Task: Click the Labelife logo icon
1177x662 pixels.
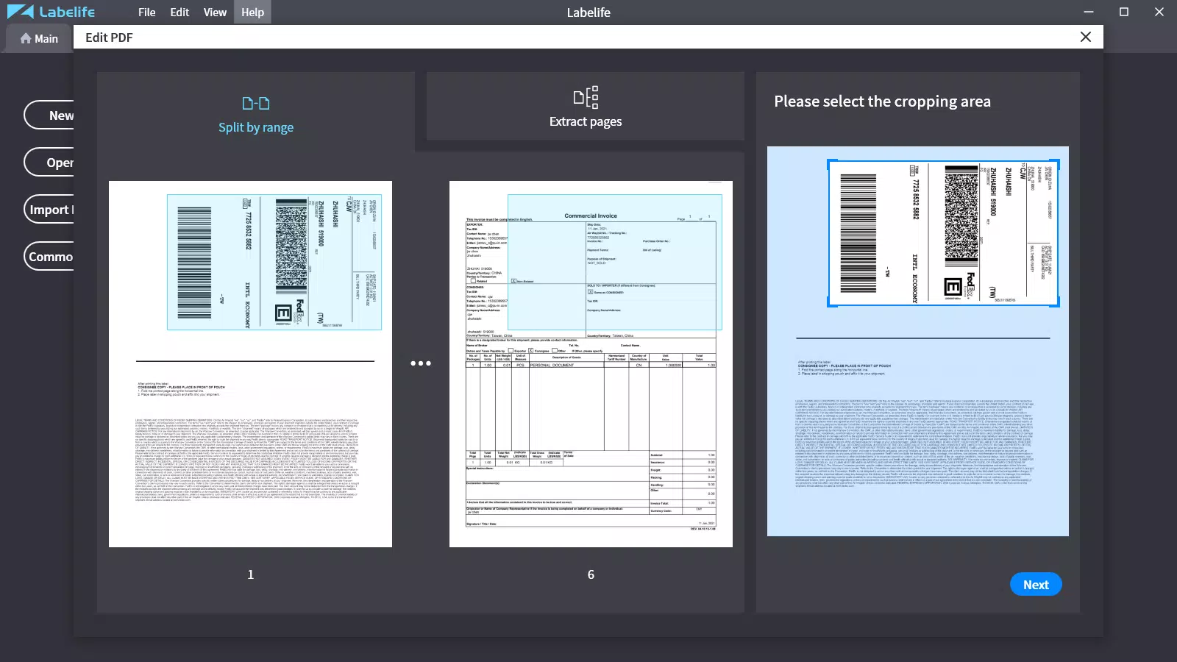Action: pyautogui.click(x=21, y=12)
